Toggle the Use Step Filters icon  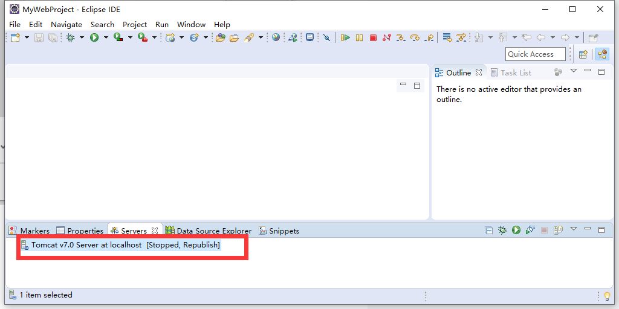(461, 37)
